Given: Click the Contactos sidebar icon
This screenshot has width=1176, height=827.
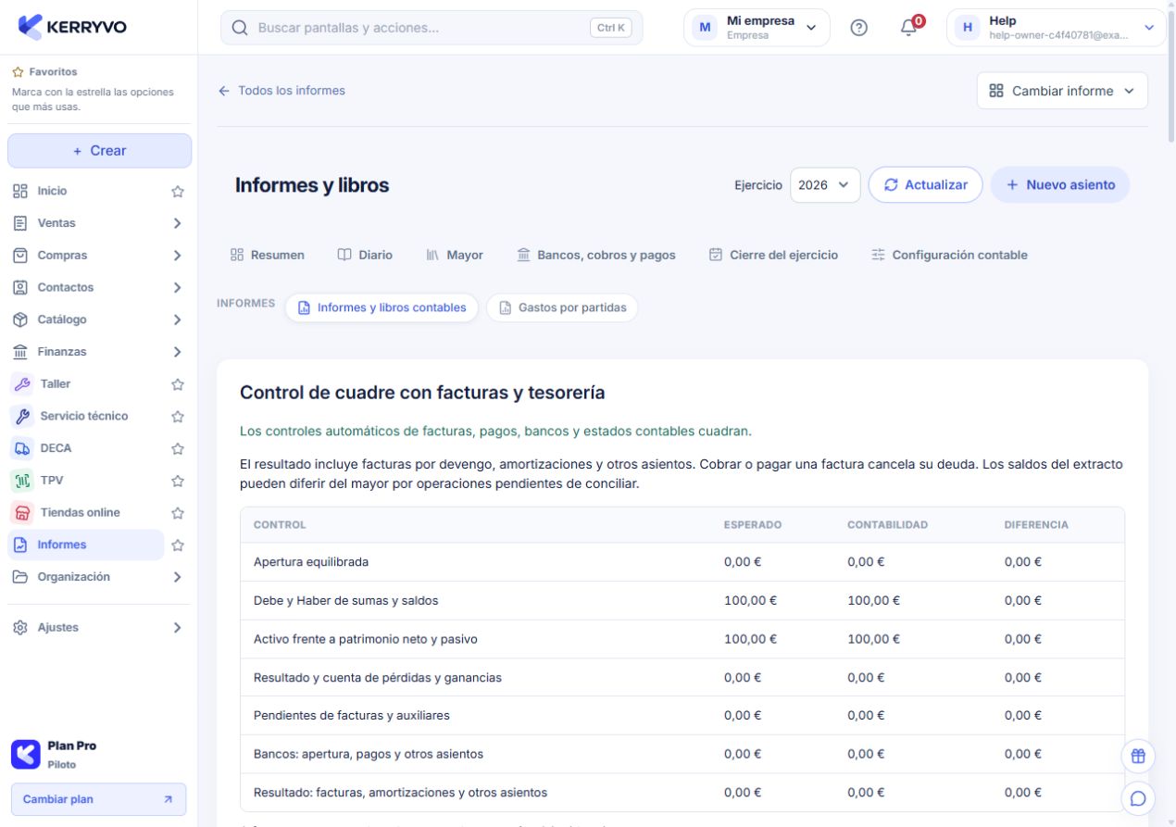Looking at the screenshot, I should 20,287.
